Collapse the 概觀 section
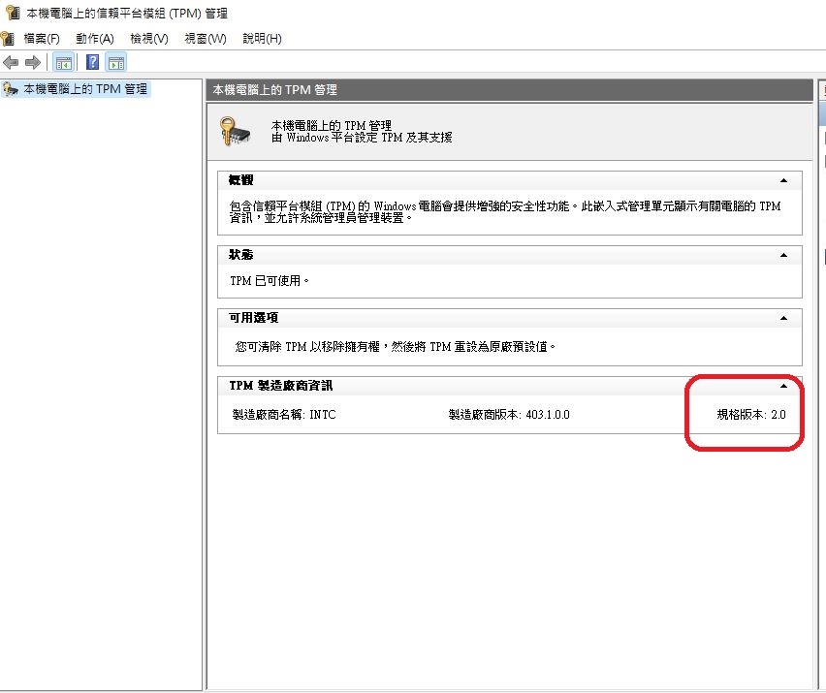This screenshot has width=826, height=693. (784, 180)
